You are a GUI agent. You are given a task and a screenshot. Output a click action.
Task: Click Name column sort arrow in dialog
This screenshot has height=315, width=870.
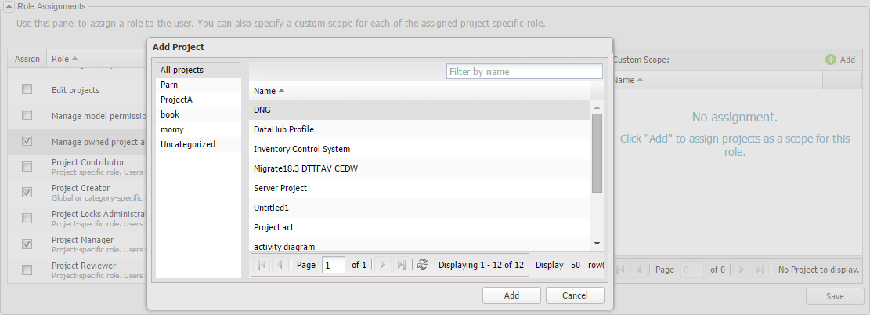[281, 91]
